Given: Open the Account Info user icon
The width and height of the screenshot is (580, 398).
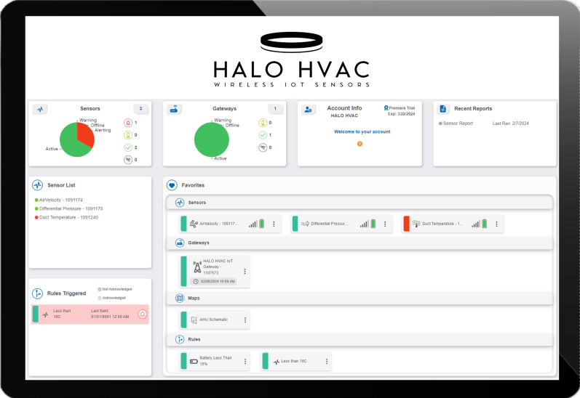Looking at the screenshot, I should point(309,110).
